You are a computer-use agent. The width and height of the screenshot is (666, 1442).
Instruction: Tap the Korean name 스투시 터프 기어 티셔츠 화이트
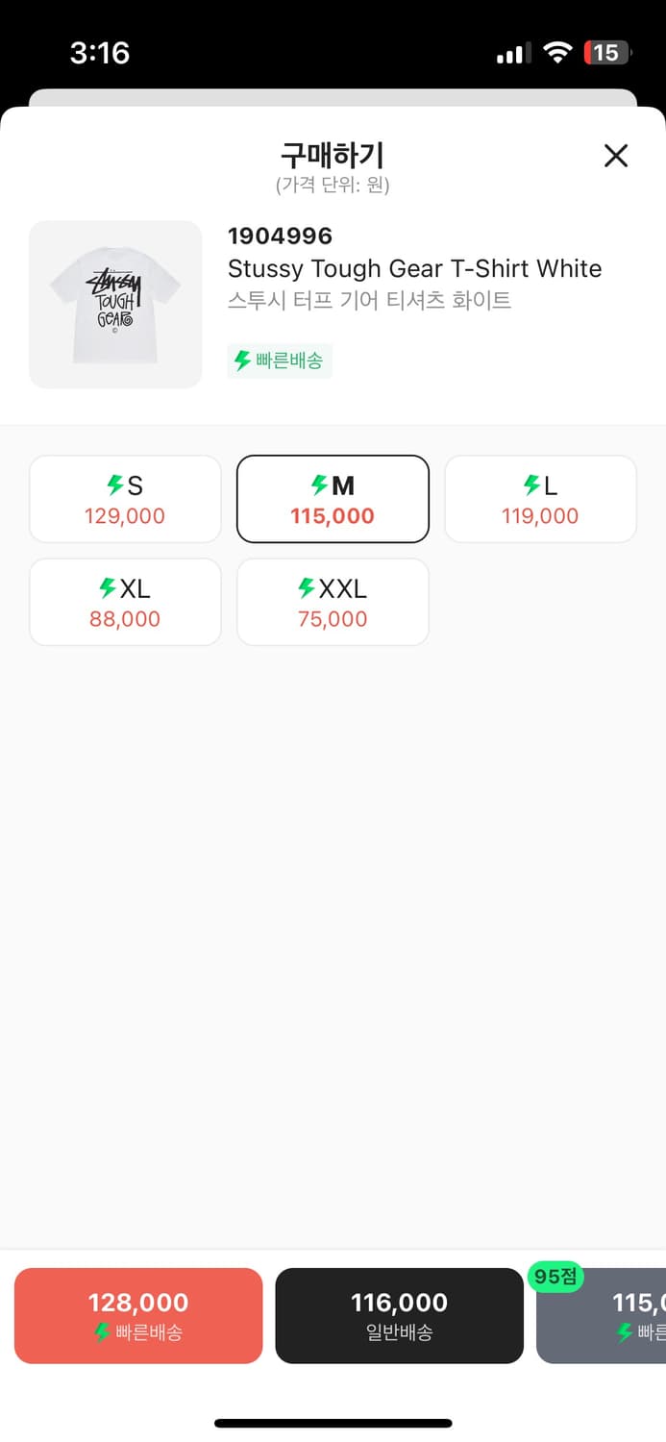click(x=370, y=300)
